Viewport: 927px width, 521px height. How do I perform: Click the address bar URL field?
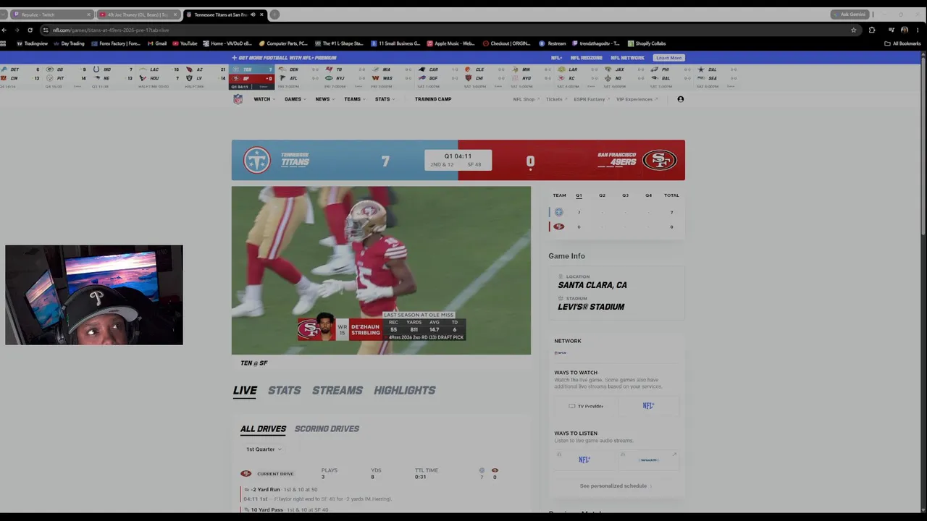click(x=449, y=30)
